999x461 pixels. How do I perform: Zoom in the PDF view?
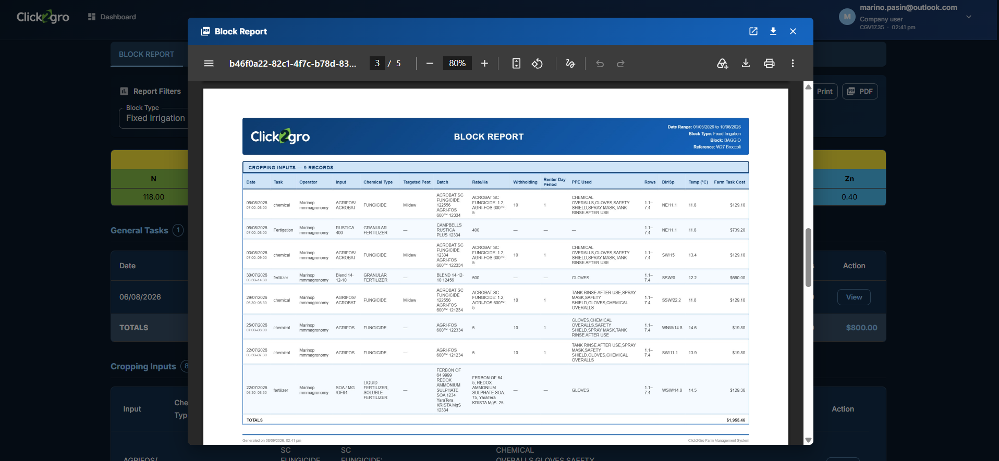tap(484, 64)
